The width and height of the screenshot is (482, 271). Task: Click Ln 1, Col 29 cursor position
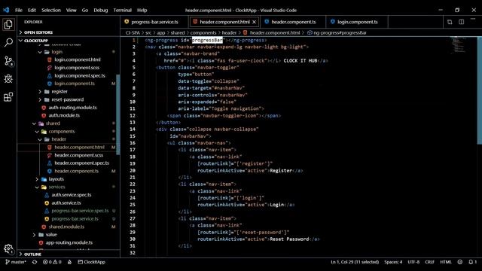coord(355,262)
